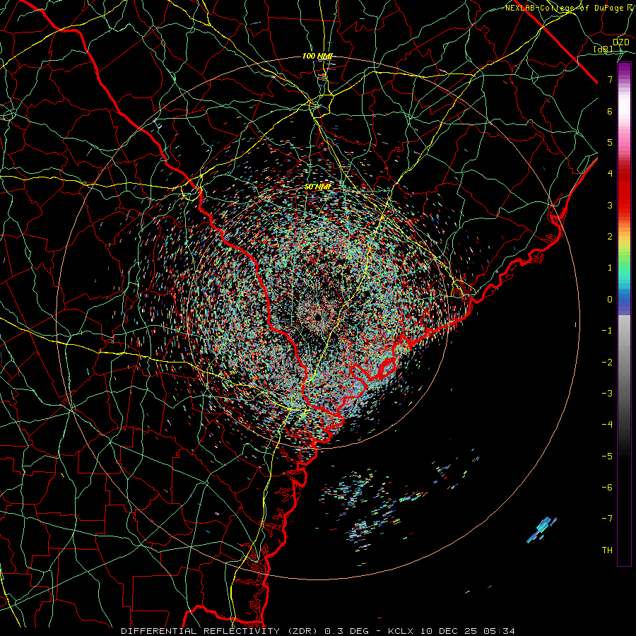Click the 0.3 DEG elevation text in caption
636x636 pixels.
tap(347, 631)
